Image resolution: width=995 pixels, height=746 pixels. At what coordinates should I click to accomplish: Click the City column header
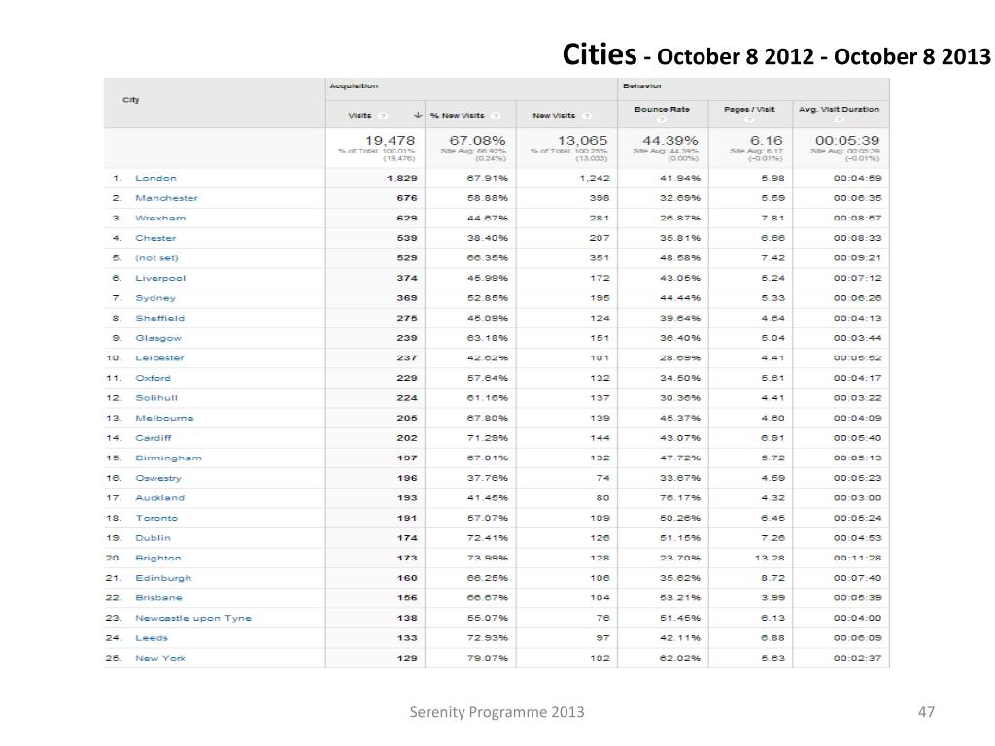[131, 100]
